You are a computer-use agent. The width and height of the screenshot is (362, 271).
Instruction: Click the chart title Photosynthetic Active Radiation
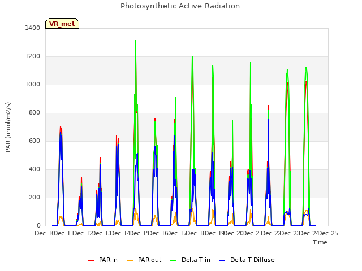(180, 6)
